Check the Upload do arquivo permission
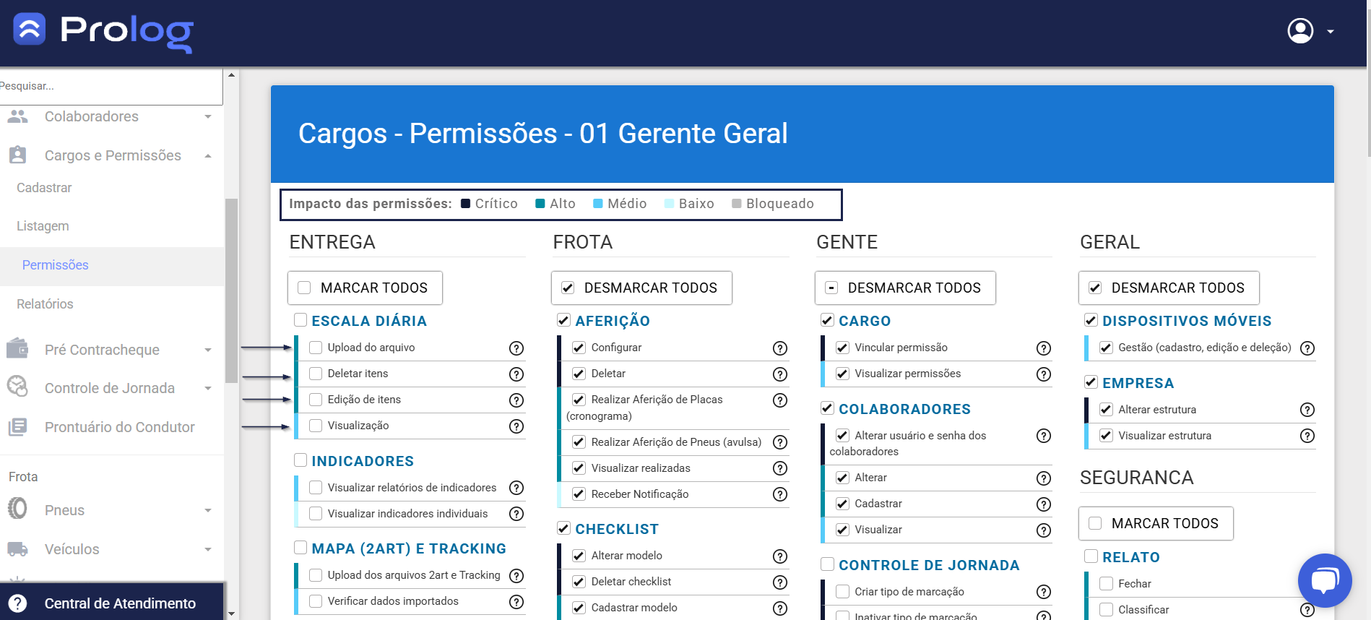Image resolution: width=1371 pixels, height=620 pixels. click(x=316, y=348)
